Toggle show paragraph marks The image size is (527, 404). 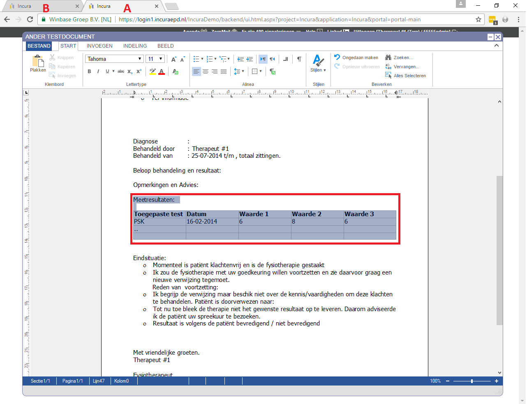coord(299,59)
